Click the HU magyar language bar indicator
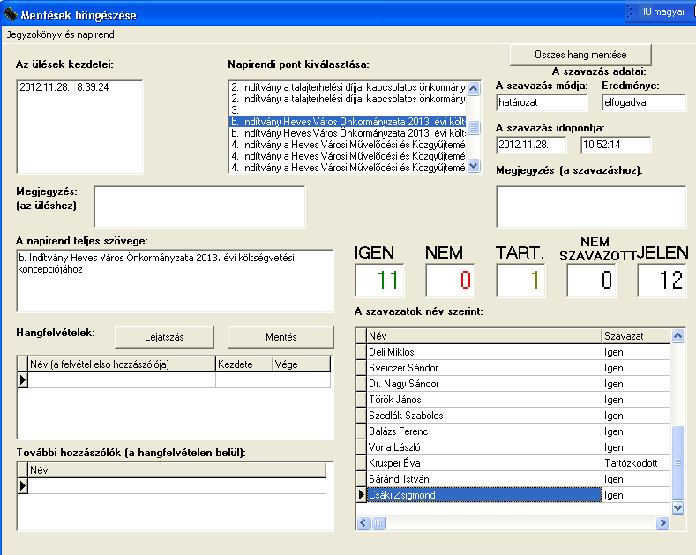Viewport: 696px width, 555px height. (662, 12)
